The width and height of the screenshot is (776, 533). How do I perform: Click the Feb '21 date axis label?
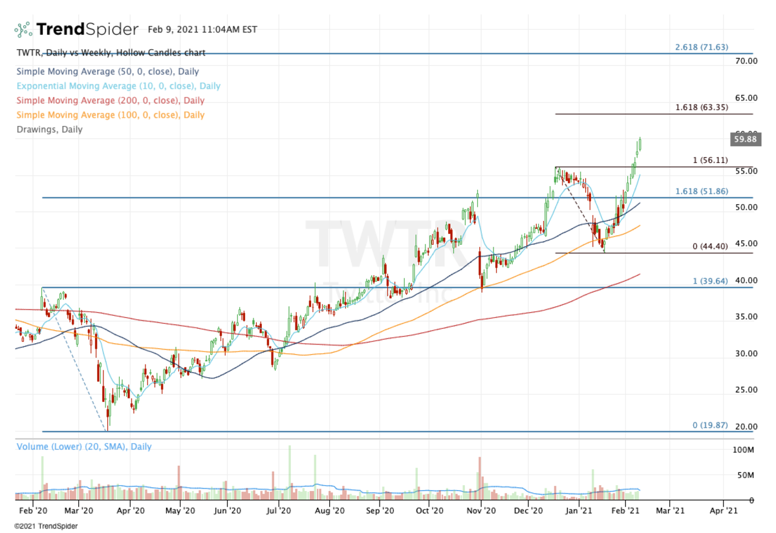coord(626,510)
